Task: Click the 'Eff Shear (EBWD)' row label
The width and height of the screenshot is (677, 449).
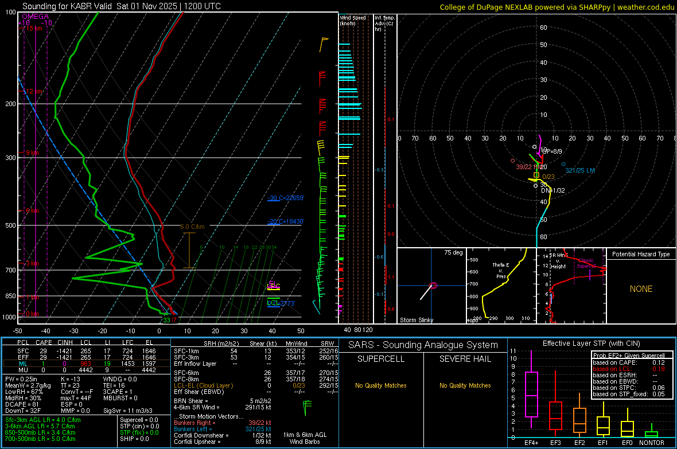Action: [x=199, y=392]
